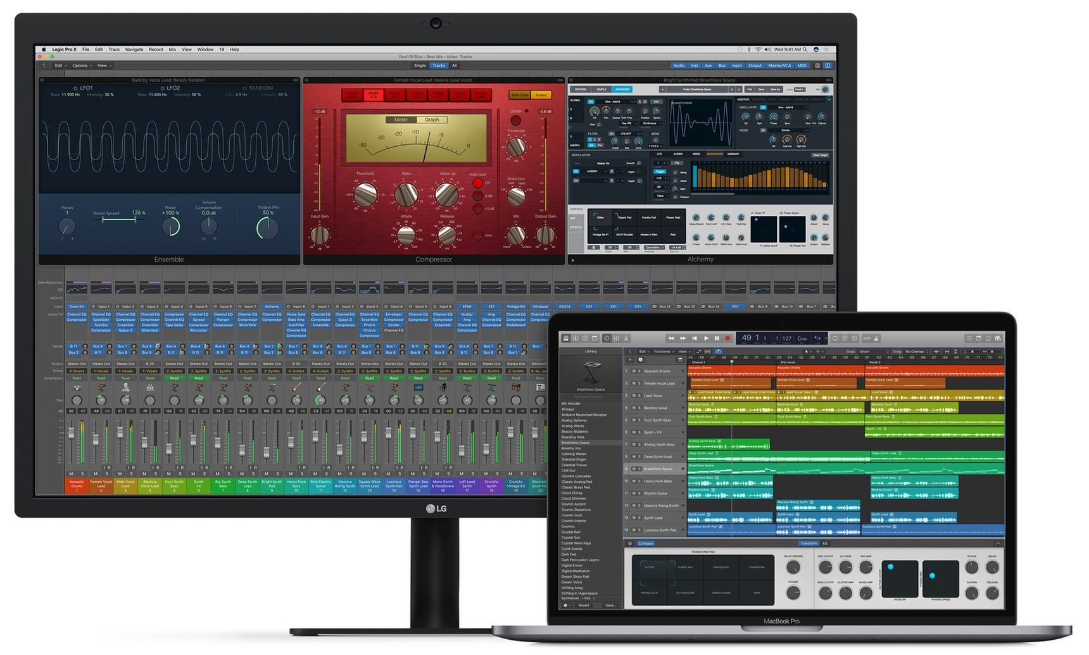The image size is (1089, 655).
Task: Open the Mixer icon in MacBook toolbar
Action: [616, 338]
